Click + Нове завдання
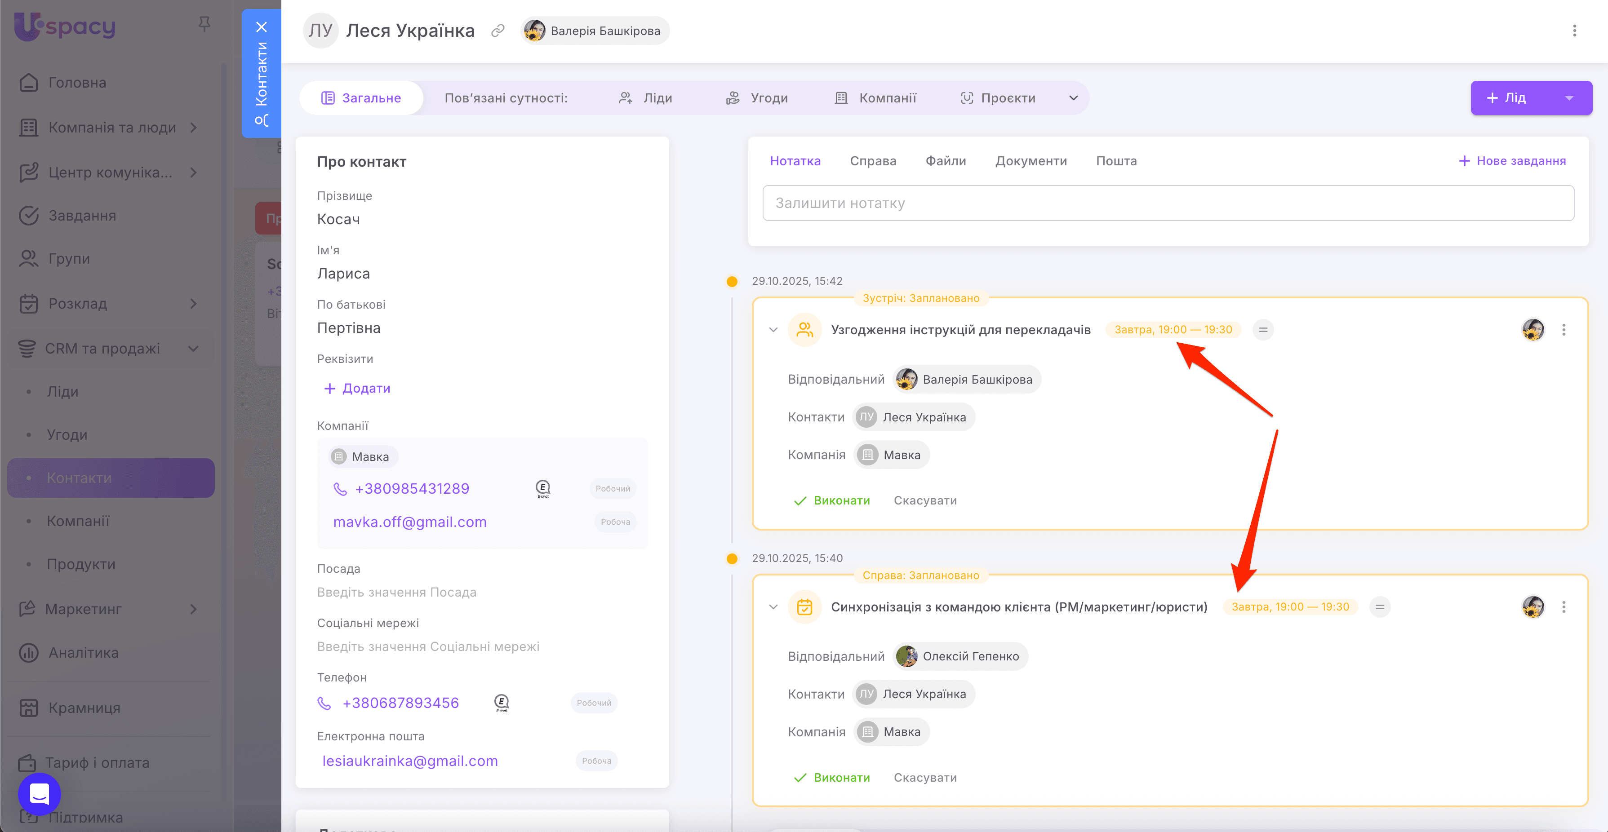 tap(1512, 161)
